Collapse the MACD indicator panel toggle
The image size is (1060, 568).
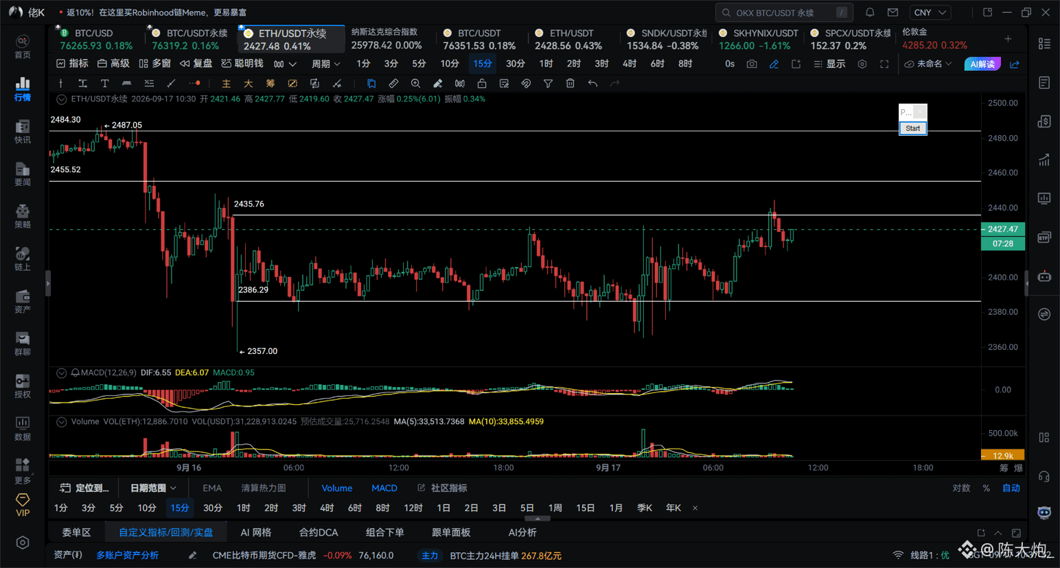pyautogui.click(x=61, y=373)
